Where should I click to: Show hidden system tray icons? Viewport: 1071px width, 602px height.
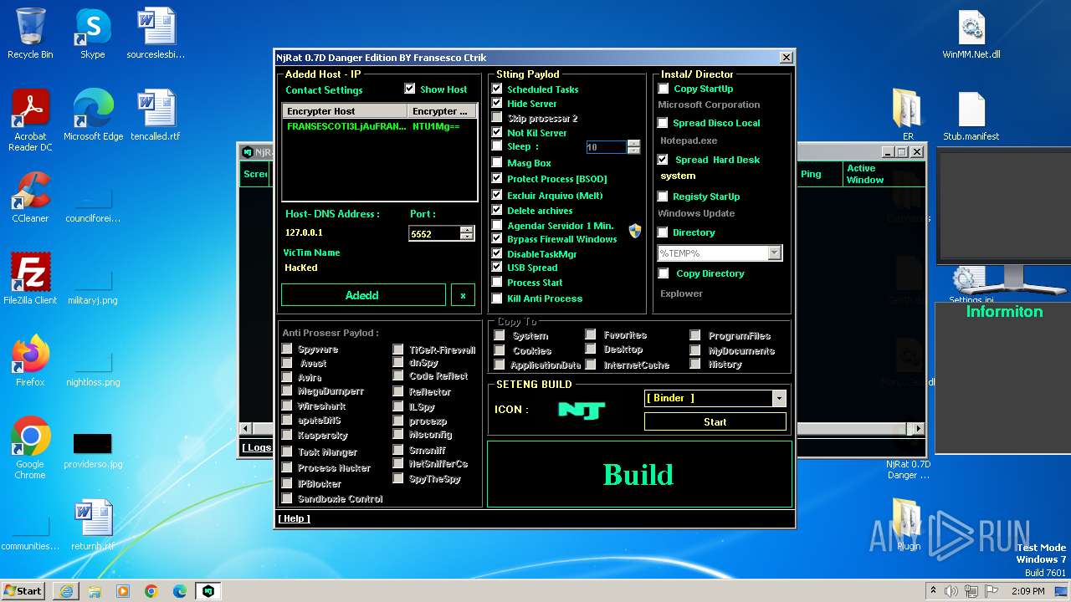[933, 591]
